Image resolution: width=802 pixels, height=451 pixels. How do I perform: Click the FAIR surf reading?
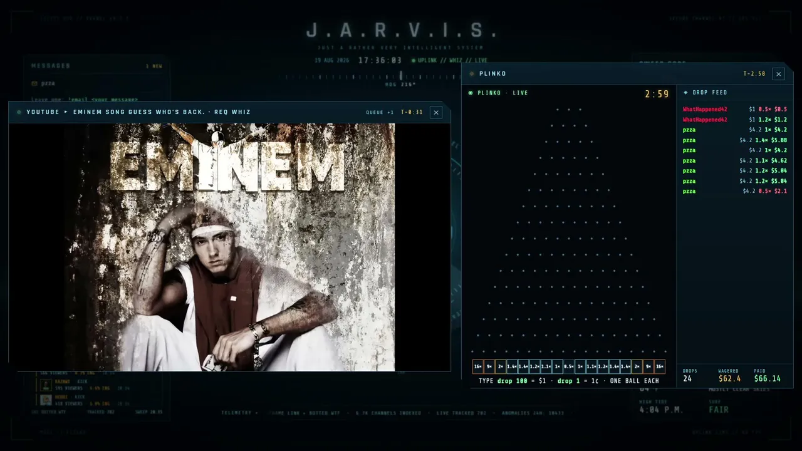pos(719,410)
